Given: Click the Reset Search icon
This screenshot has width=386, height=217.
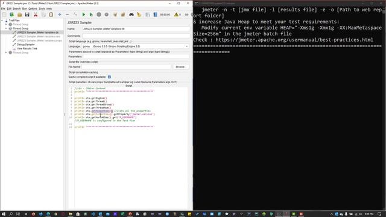Looking at the screenshot, I should point(139,14).
